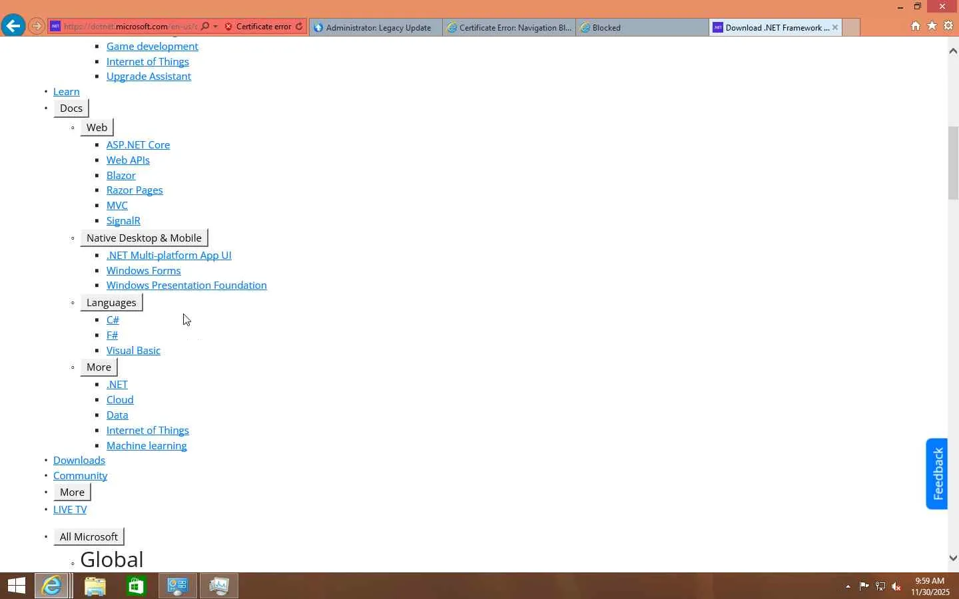Visit the Community link

tap(80, 475)
